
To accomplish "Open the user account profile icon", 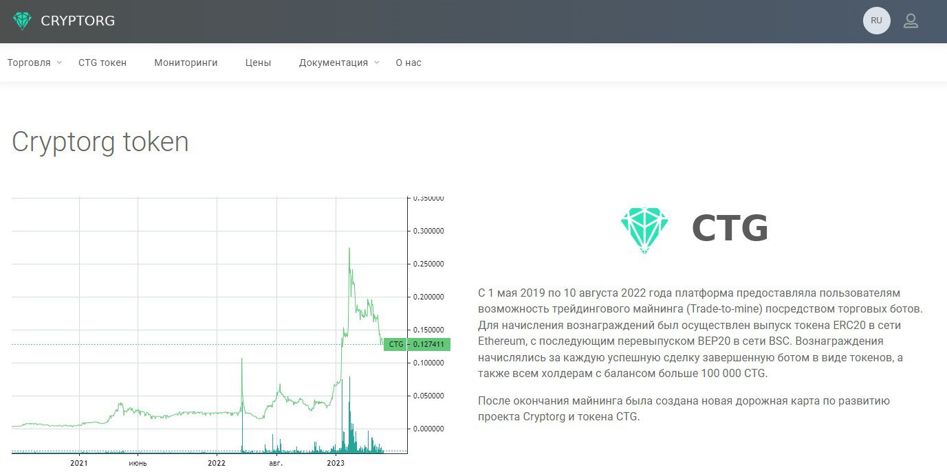I will click(x=911, y=21).
